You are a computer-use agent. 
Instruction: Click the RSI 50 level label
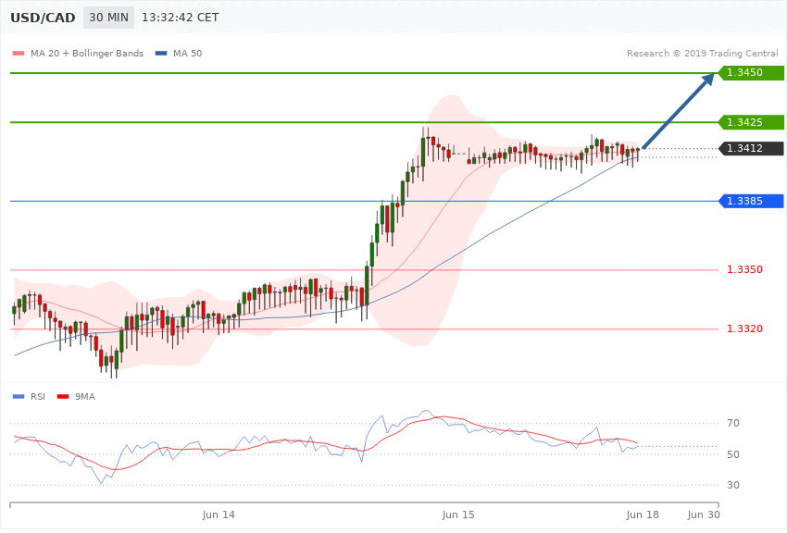point(733,454)
